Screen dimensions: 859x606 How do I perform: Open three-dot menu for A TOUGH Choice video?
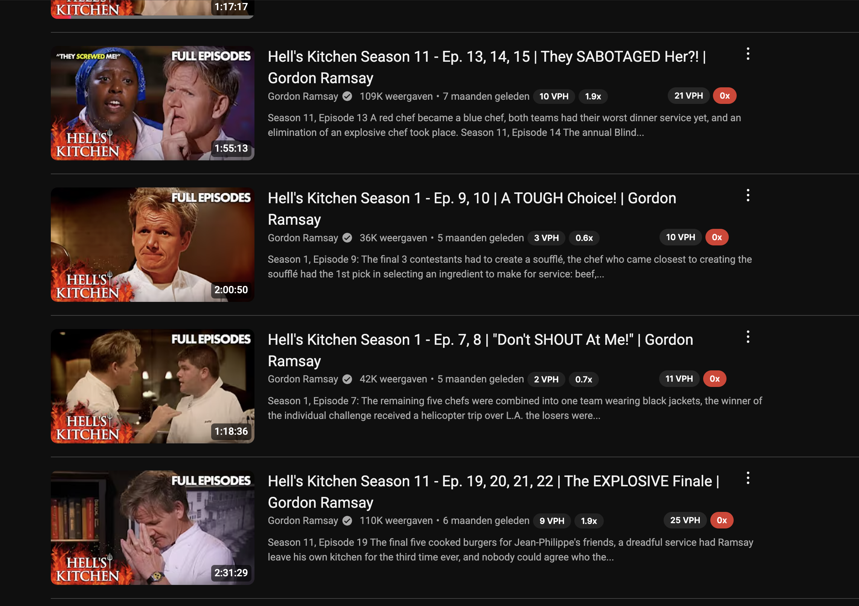(x=748, y=195)
